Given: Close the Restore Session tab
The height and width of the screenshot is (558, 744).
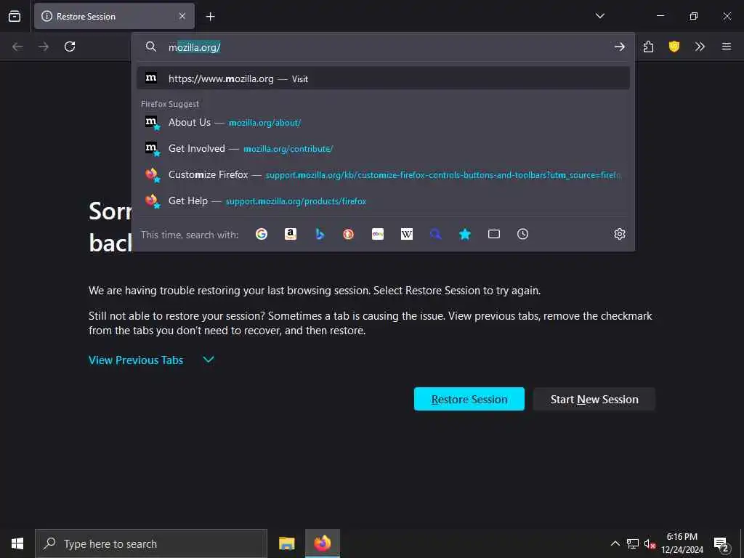Looking at the screenshot, I should click(182, 16).
